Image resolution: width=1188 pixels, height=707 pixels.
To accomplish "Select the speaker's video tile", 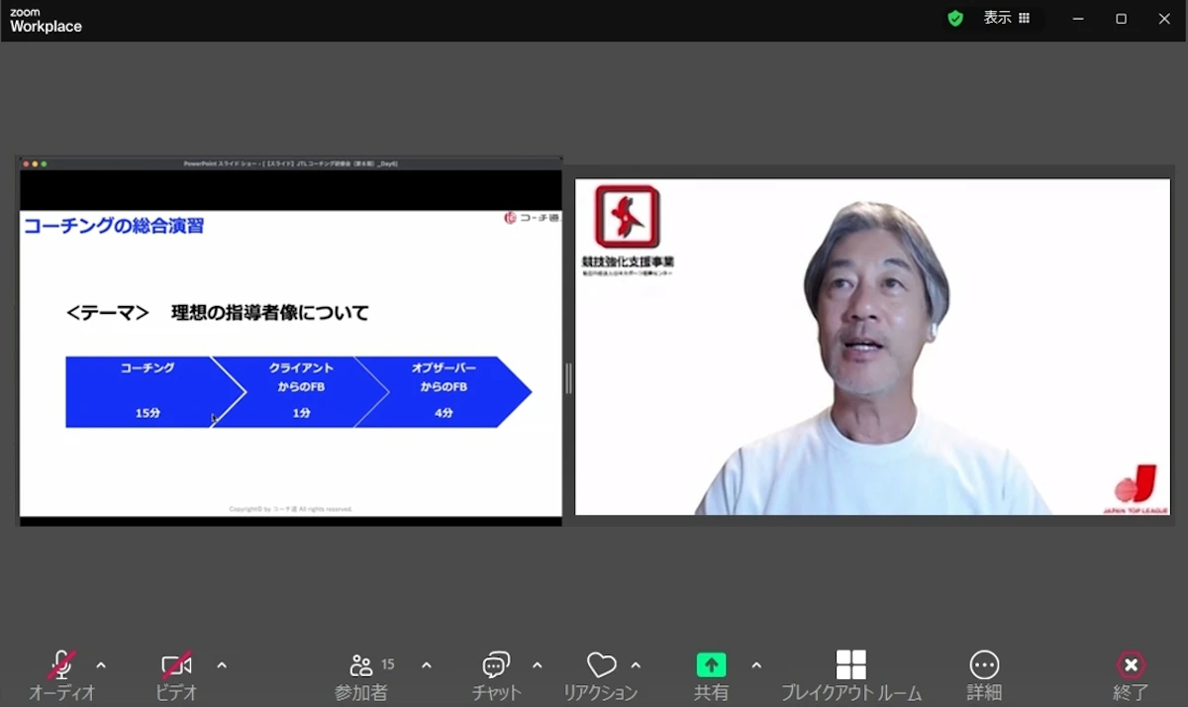I will (872, 347).
